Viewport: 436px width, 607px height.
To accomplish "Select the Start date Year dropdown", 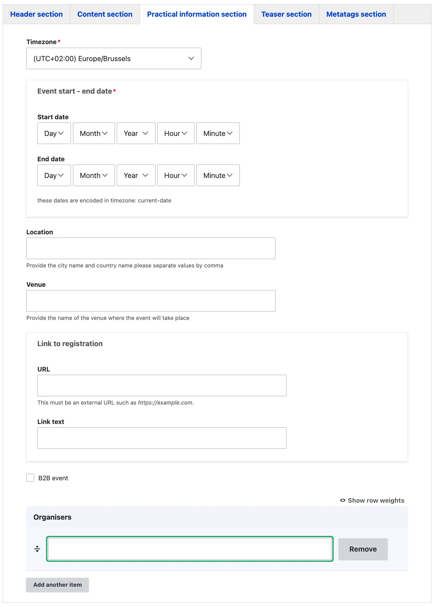I will [x=136, y=133].
